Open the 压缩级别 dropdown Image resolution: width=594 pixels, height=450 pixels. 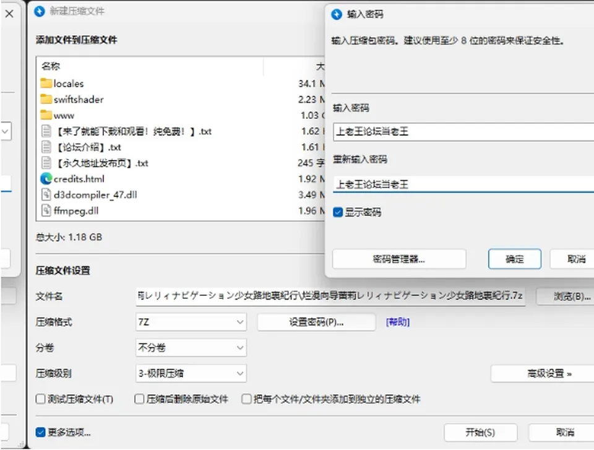(191, 373)
